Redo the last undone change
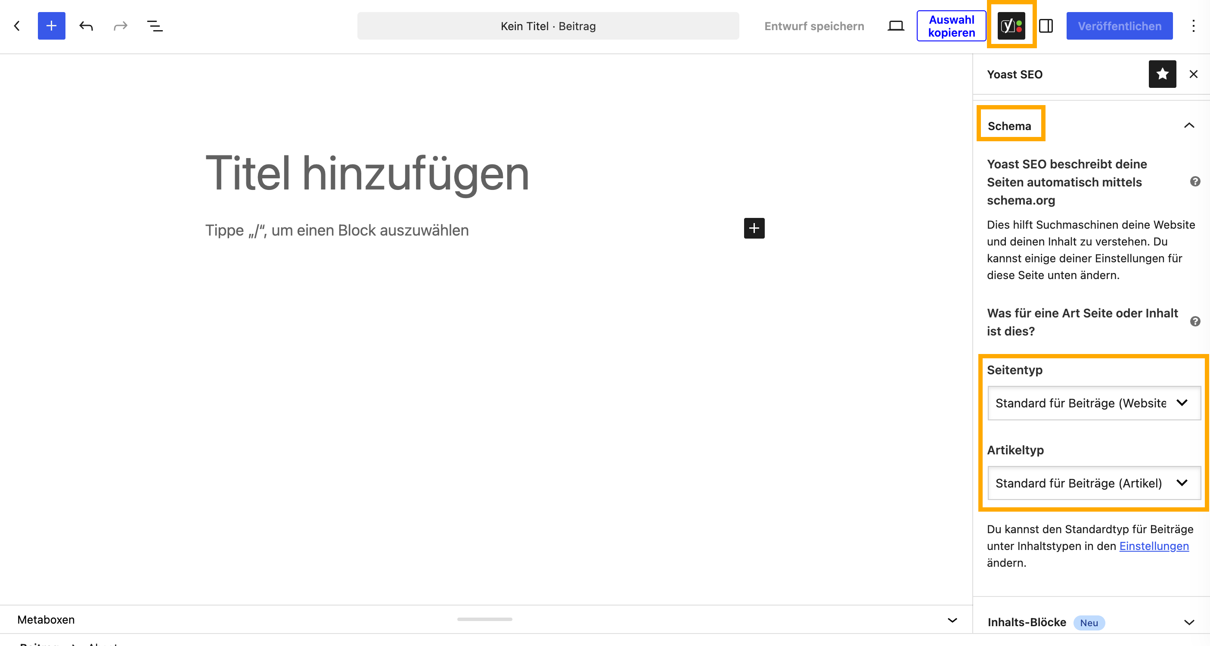1210x646 pixels. click(x=121, y=26)
